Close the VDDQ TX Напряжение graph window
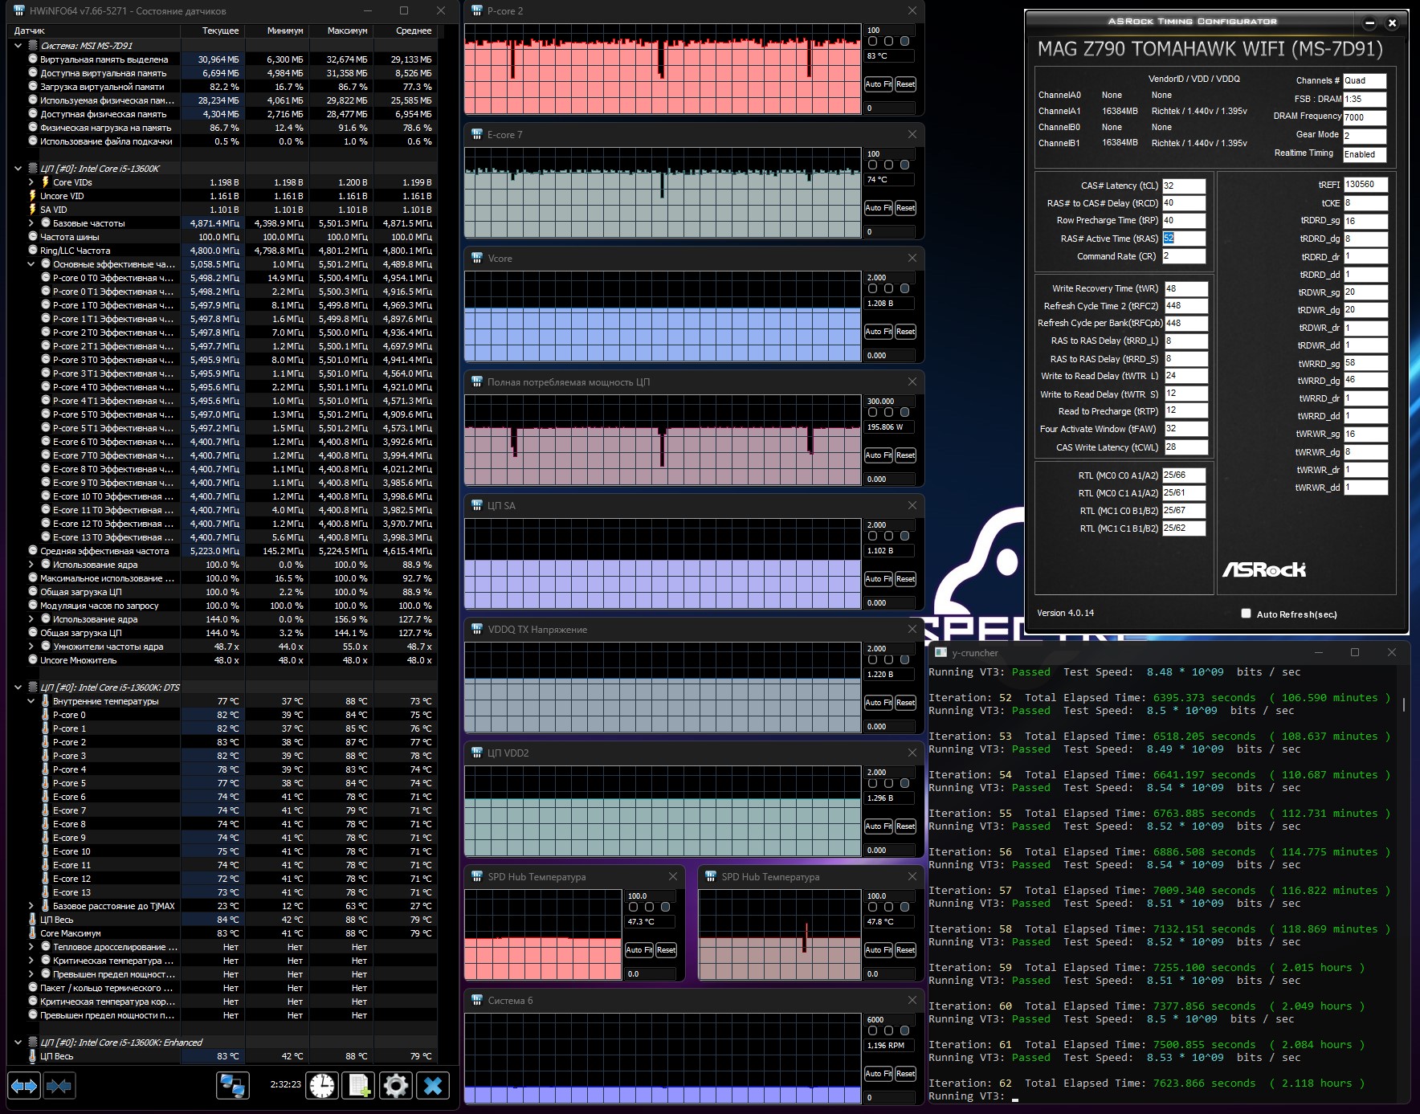The height and width of the screenshot is (1114, 1420). pyautogui.click(x=912, y=630)
